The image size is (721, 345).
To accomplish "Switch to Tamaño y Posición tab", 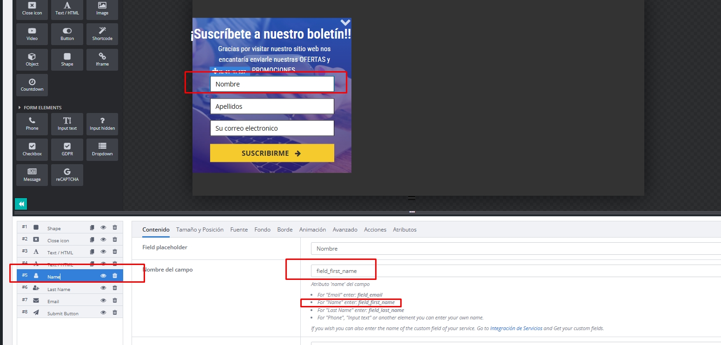I will [200, 230].
